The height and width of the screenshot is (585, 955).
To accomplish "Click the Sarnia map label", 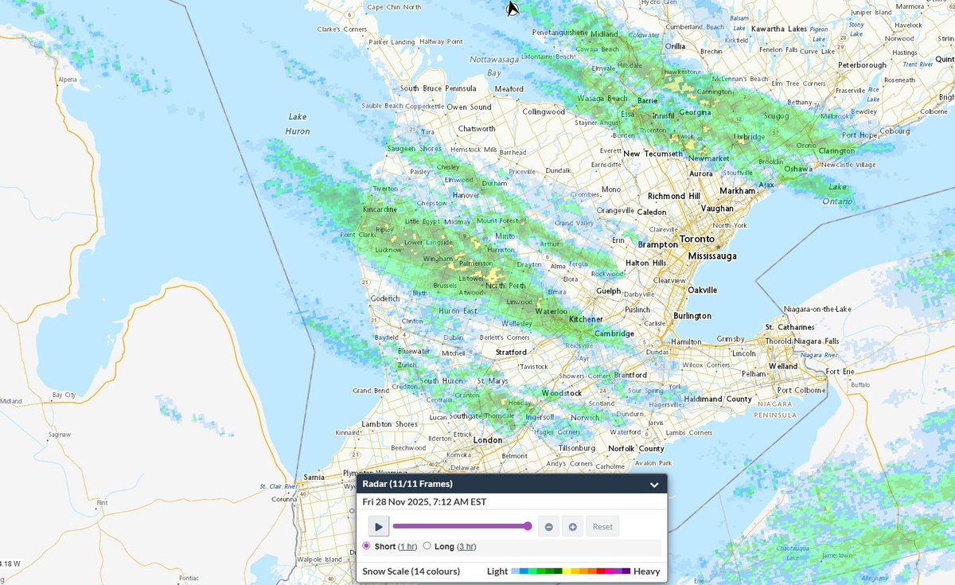I will tap(314, 477).
